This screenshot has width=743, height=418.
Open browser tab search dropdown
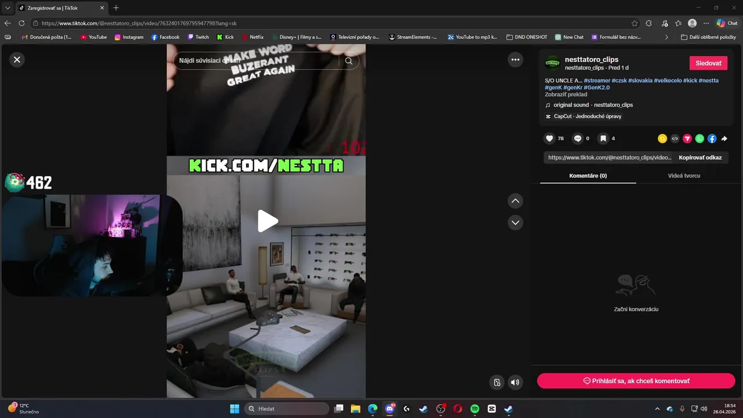coord(8,8)
